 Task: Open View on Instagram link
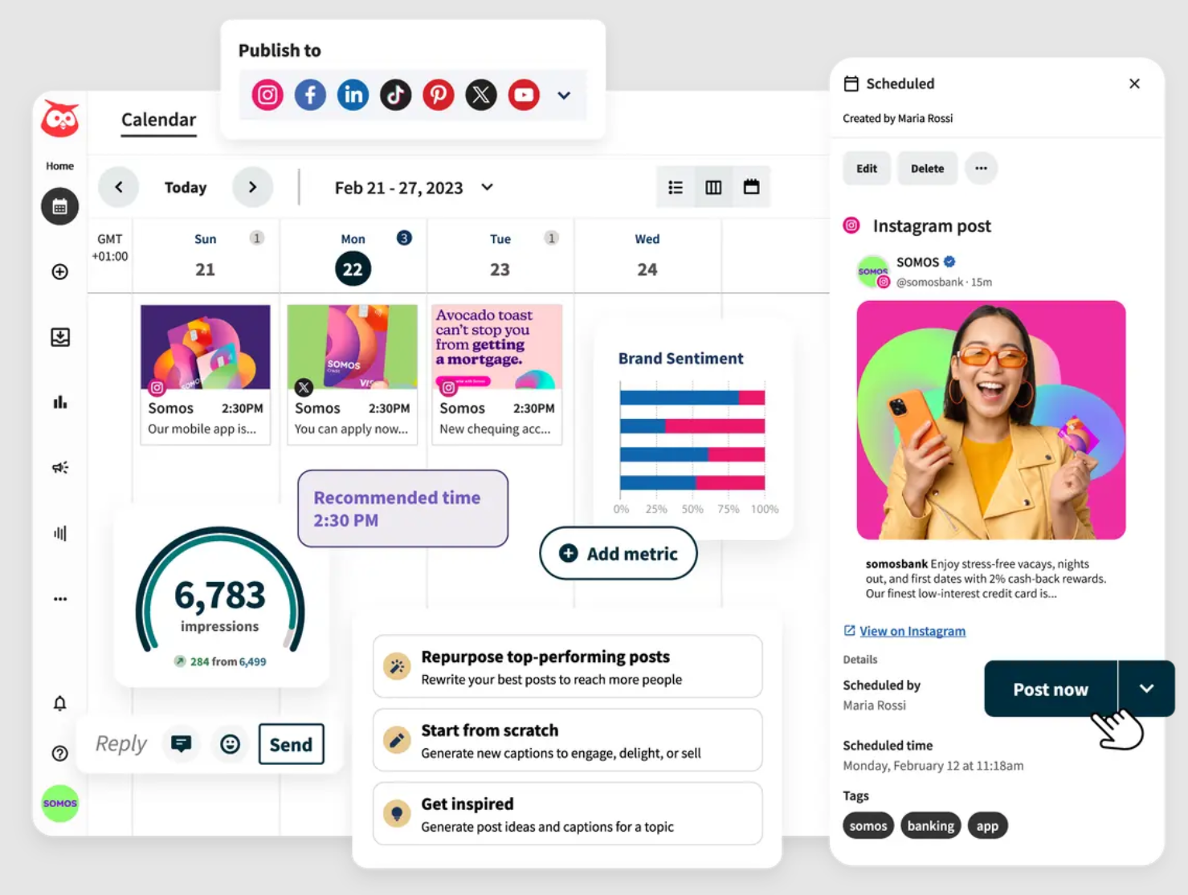point(912,631)
